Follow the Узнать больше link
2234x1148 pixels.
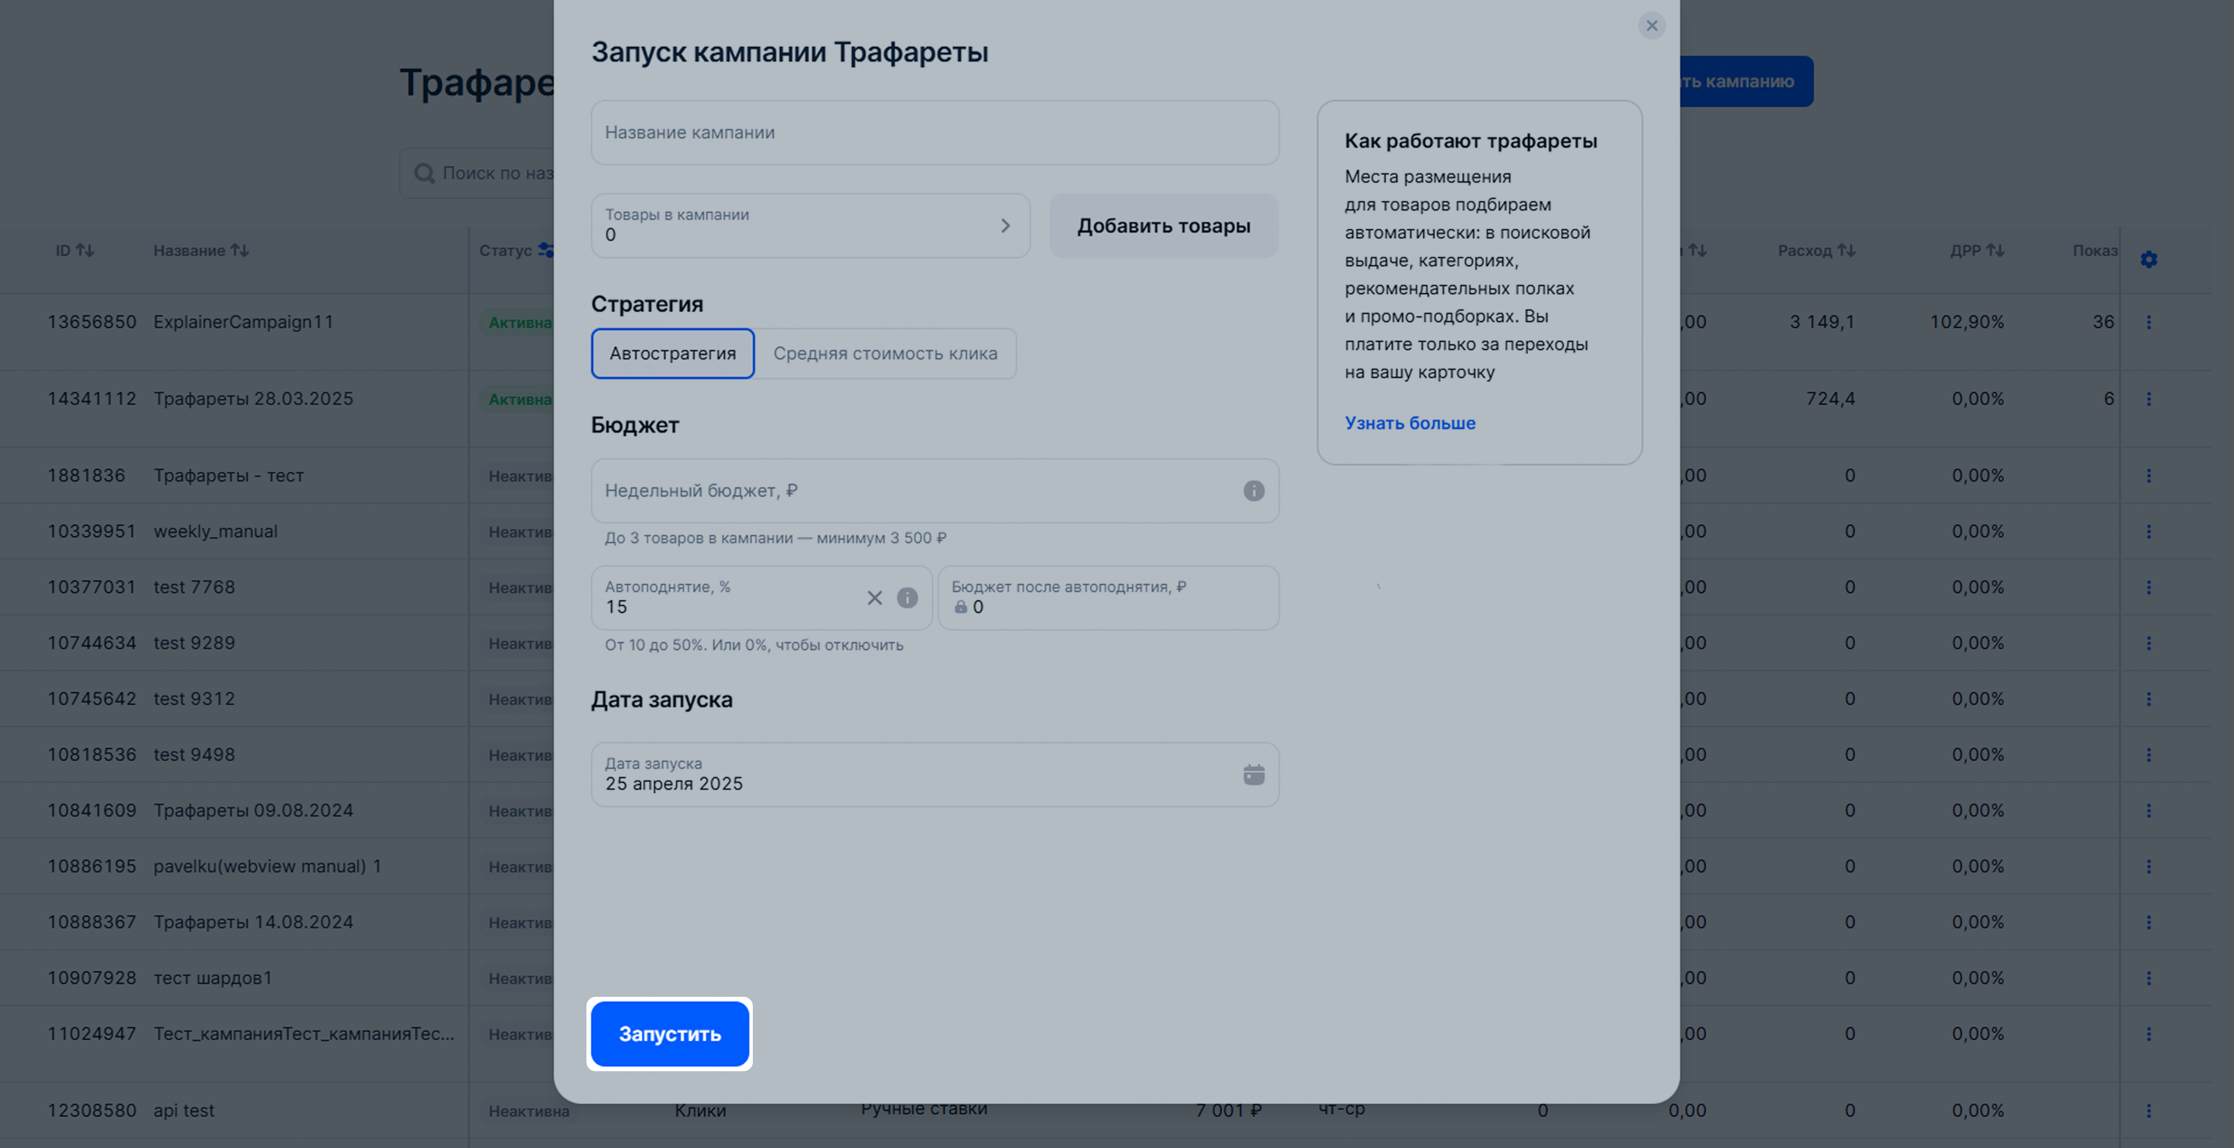[x=1409, y=423]
